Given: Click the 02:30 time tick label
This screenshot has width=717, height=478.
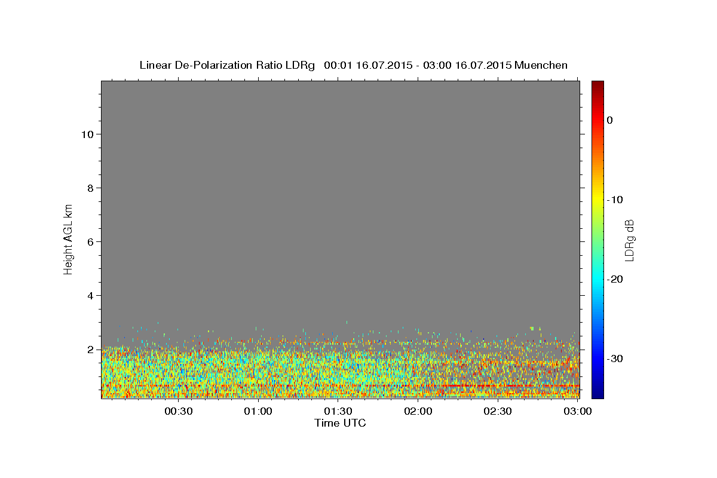Looking at the screenshot, I should click(498, 412).
